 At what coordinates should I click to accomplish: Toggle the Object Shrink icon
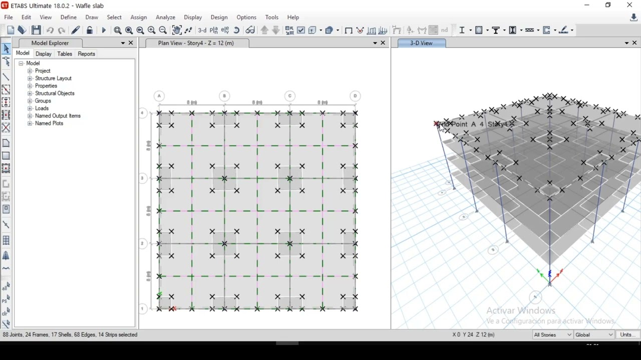tap(289, 30)
